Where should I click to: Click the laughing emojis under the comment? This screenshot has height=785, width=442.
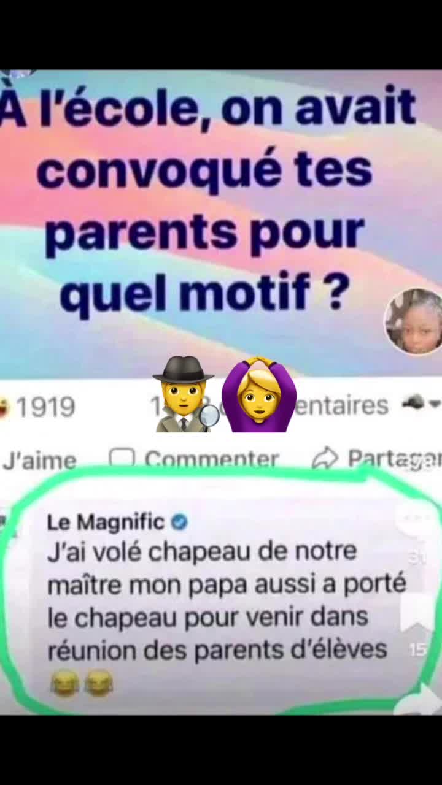(x=81, y=683)
